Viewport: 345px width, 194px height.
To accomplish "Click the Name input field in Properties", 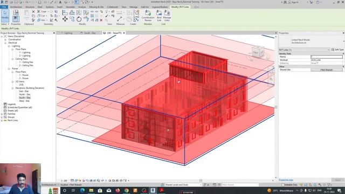I will pyautogui.click(x=327, y=57).
